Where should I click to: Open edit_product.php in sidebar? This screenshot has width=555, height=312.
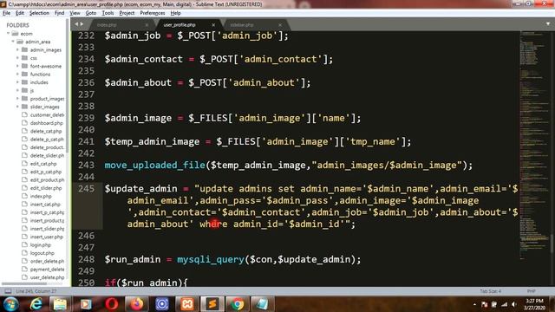[x=47, y=180]
